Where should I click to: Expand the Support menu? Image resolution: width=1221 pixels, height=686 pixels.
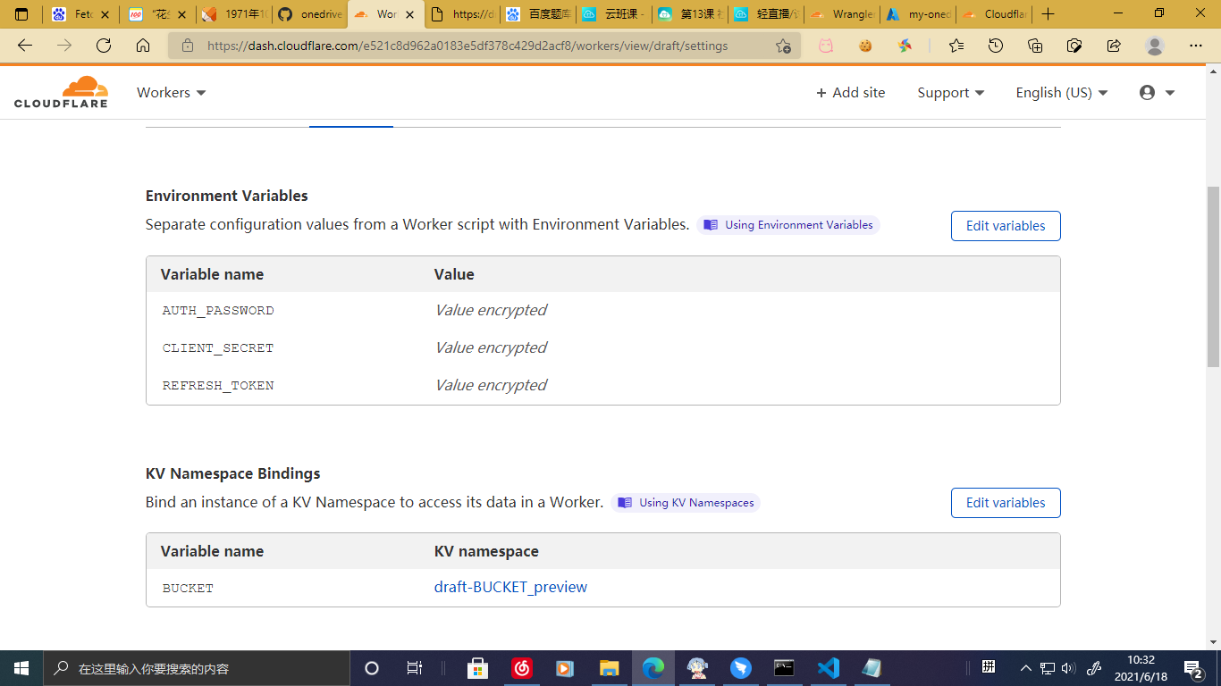point(949,92)
